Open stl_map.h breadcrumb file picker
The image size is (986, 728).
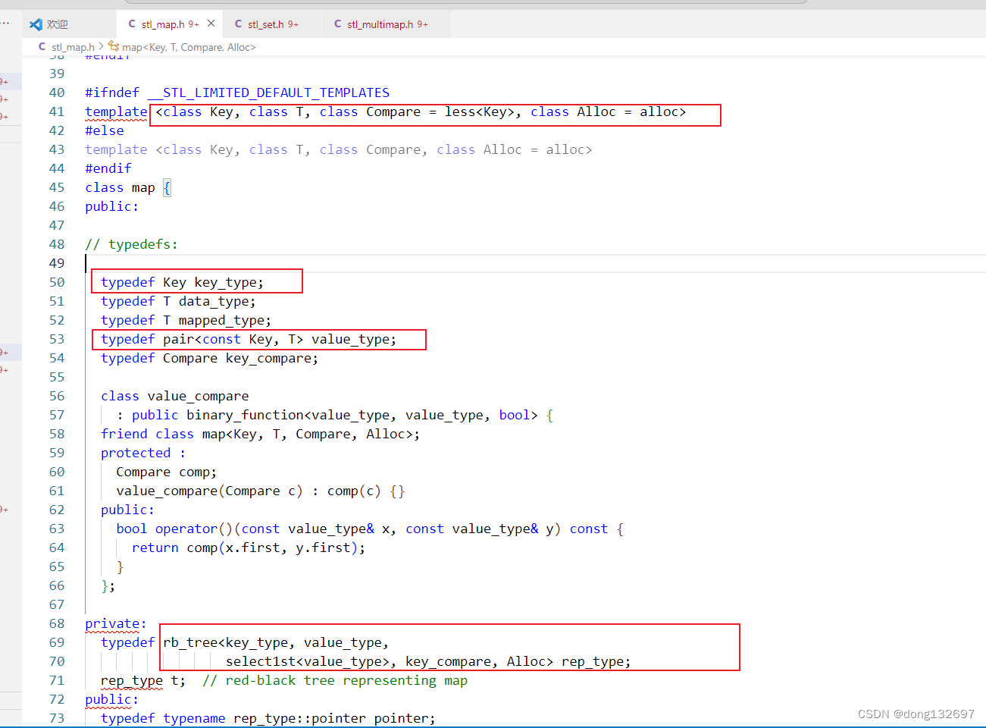coord(73,47)
